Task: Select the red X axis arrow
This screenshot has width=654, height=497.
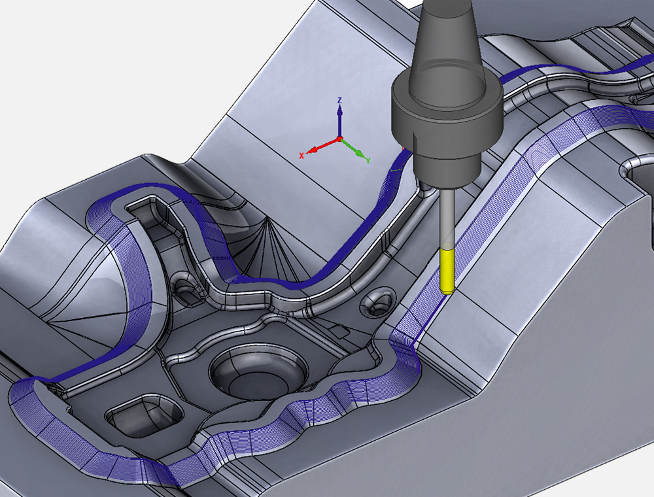Action: pyautogui.click(x=322, y=146)
